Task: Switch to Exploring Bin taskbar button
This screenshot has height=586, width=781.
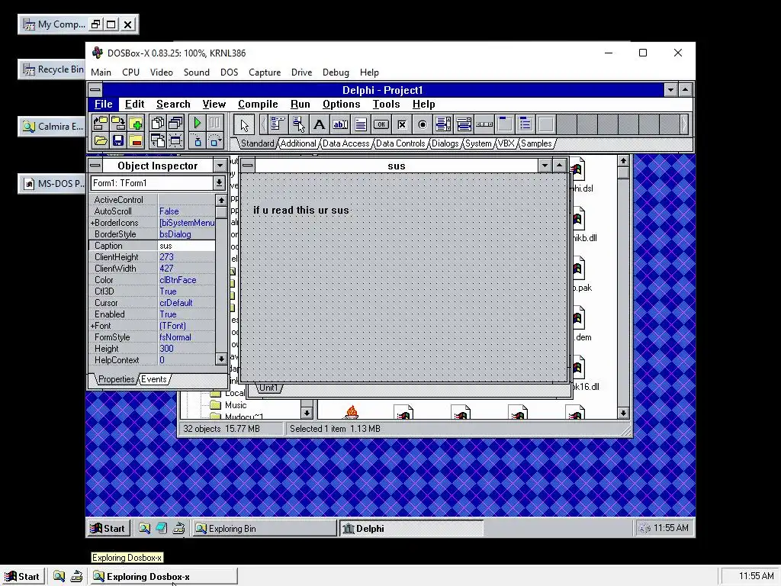Action: pos(265,528)
